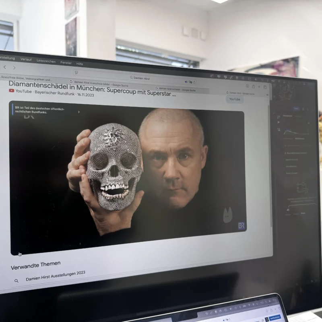Click the blue button in dark side panel
322x322 pixels.
point(296,108)
